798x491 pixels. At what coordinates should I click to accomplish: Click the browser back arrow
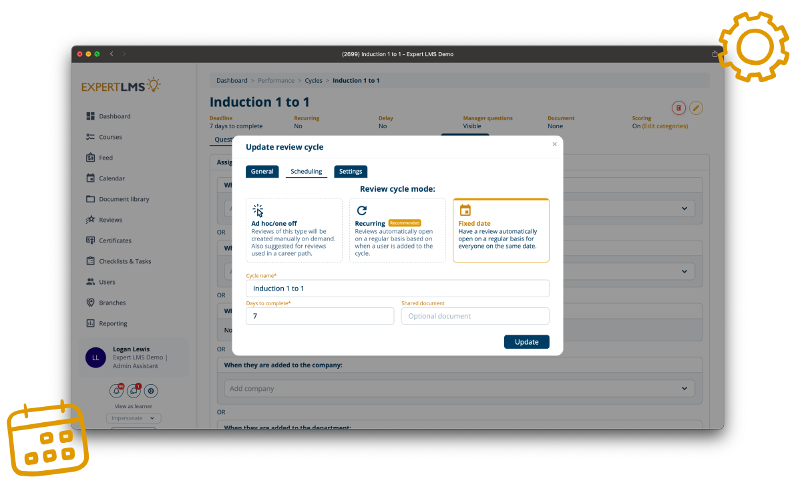112,54
